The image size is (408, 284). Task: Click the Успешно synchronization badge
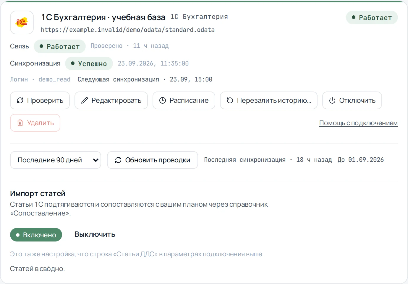coord(89,63)
